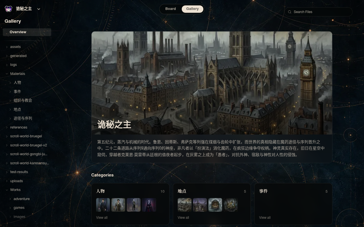Open 组织与教会 in sidebar tree
Viewport: 364px width, 227px height.
23,100
